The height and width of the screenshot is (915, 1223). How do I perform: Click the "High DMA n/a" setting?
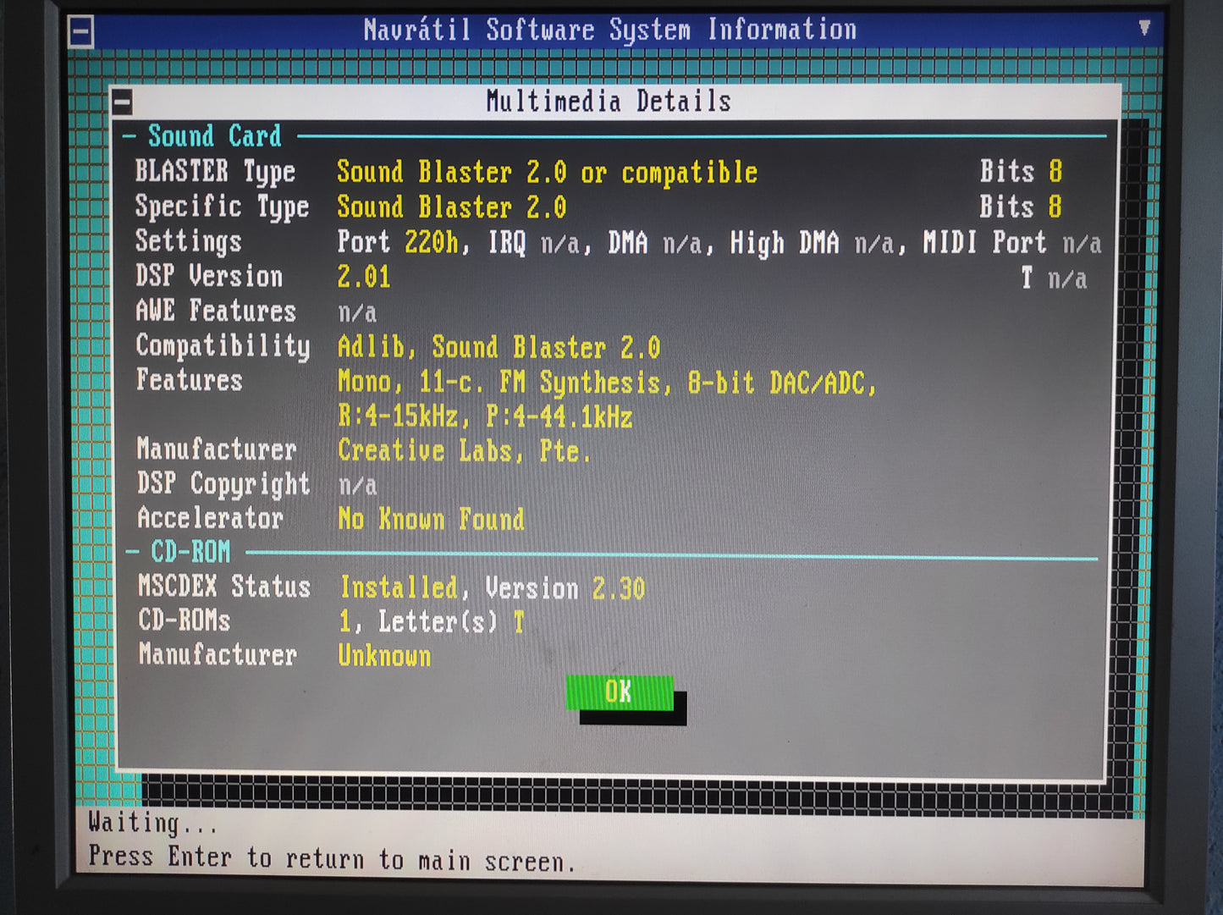pos(813,244)
